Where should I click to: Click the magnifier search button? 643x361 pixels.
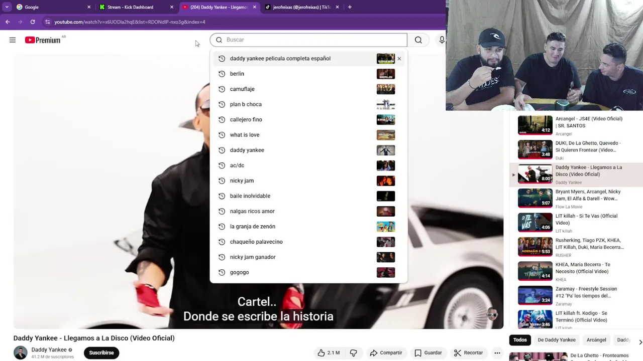click(x=418, y=40)
